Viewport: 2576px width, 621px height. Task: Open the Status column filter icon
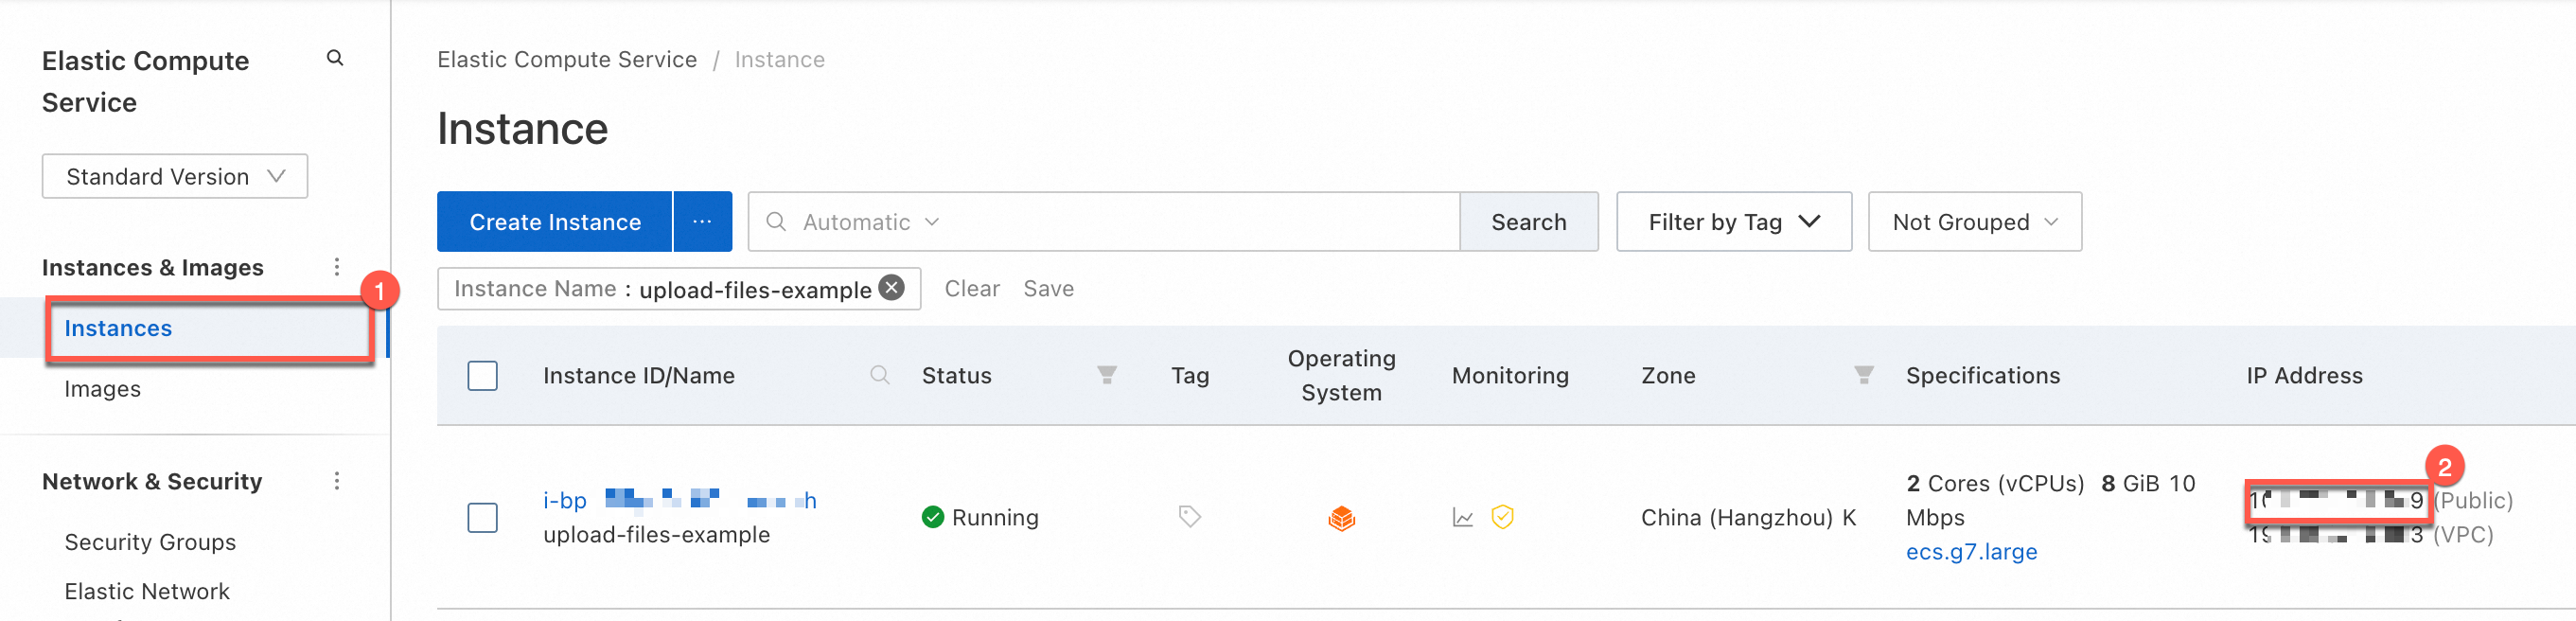pos(1106,375)
